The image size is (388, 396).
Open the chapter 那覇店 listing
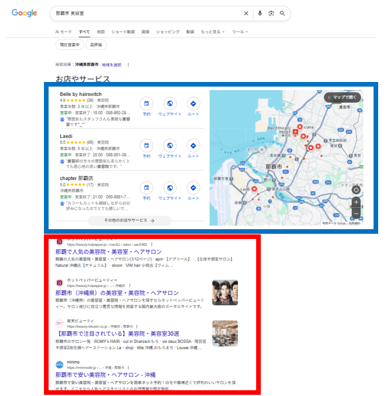[76, 178]
